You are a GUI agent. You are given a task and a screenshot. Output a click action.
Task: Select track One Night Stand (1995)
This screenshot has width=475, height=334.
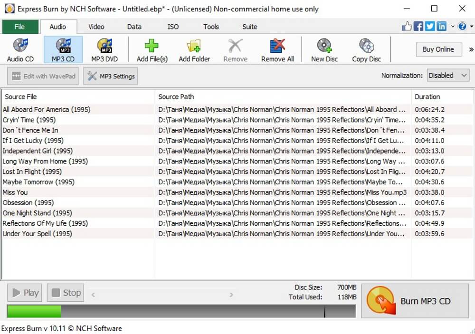pos(37,213)
